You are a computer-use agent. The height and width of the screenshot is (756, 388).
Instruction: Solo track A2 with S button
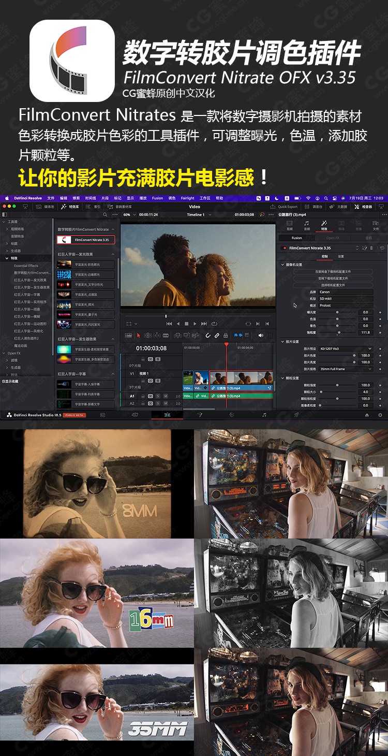pos(158,403)
